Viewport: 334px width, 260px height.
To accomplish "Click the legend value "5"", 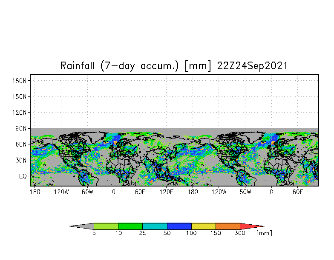I will point(94,233).
